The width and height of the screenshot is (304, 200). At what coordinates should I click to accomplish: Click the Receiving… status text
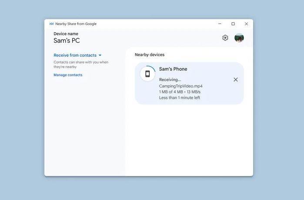point(170,80)
